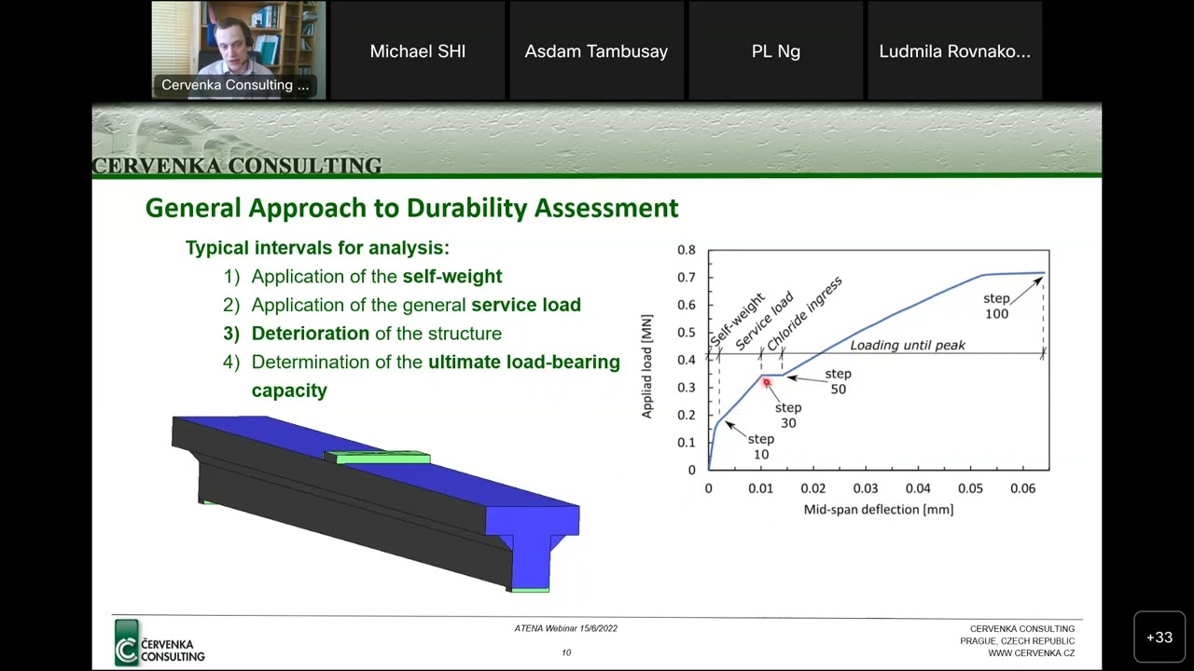Click the CERVENKA CONSULTING header banner text
Image resolution: width=1194 pixels, height=671 pixels.
237,166
